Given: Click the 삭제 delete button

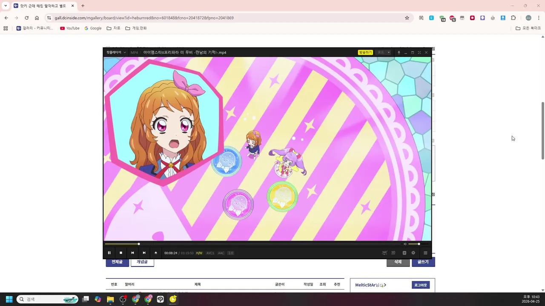Looking at the screenshot, I should click(x=398, y=262).
